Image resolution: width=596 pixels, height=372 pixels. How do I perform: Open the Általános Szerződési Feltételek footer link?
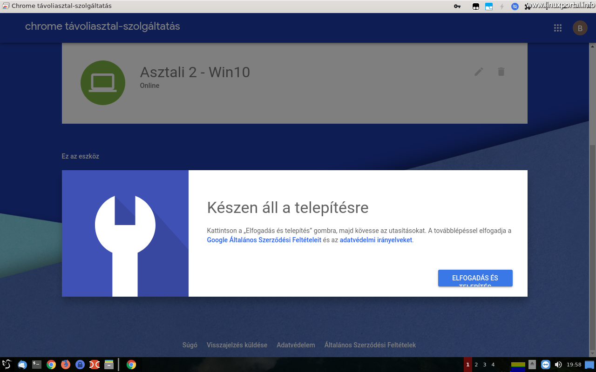pyautogui.click(x=370, y=345)
